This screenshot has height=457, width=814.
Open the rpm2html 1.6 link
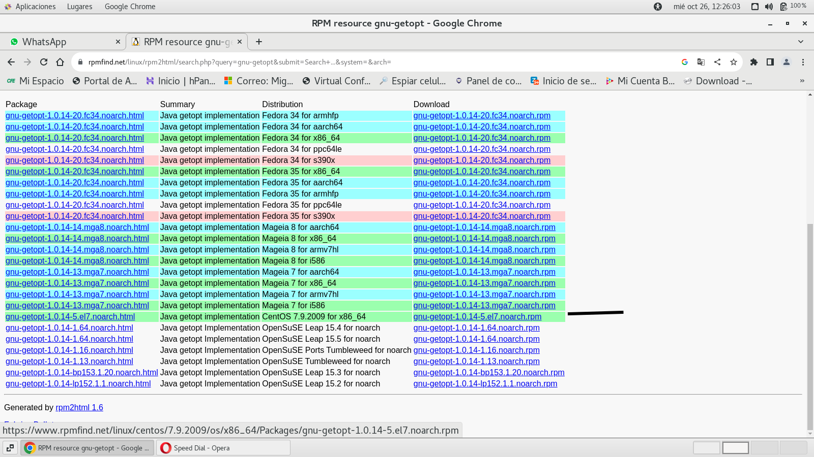tap(79, 407)
